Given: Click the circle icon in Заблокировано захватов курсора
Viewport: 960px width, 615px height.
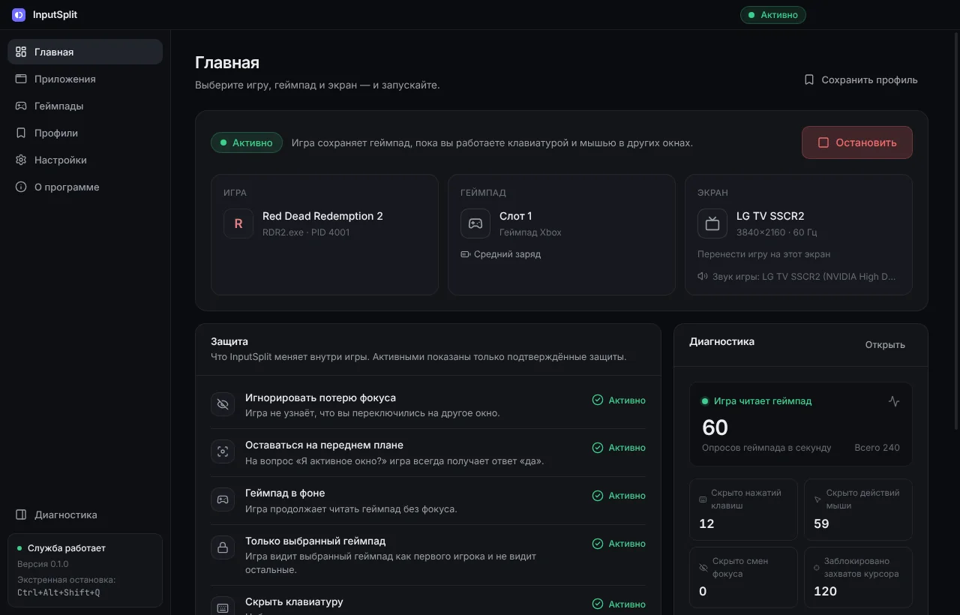Looking at the screenshot, I should pyautogui.click(x=818, y=568).
